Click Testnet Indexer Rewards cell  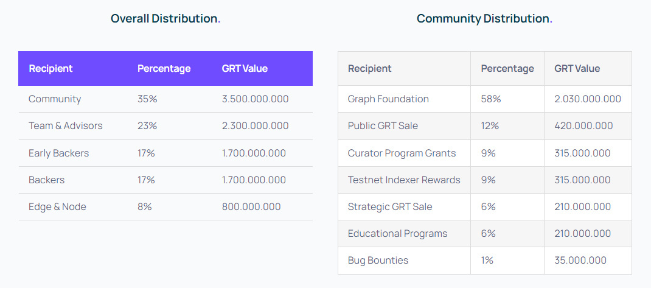(x=404, y=180)
